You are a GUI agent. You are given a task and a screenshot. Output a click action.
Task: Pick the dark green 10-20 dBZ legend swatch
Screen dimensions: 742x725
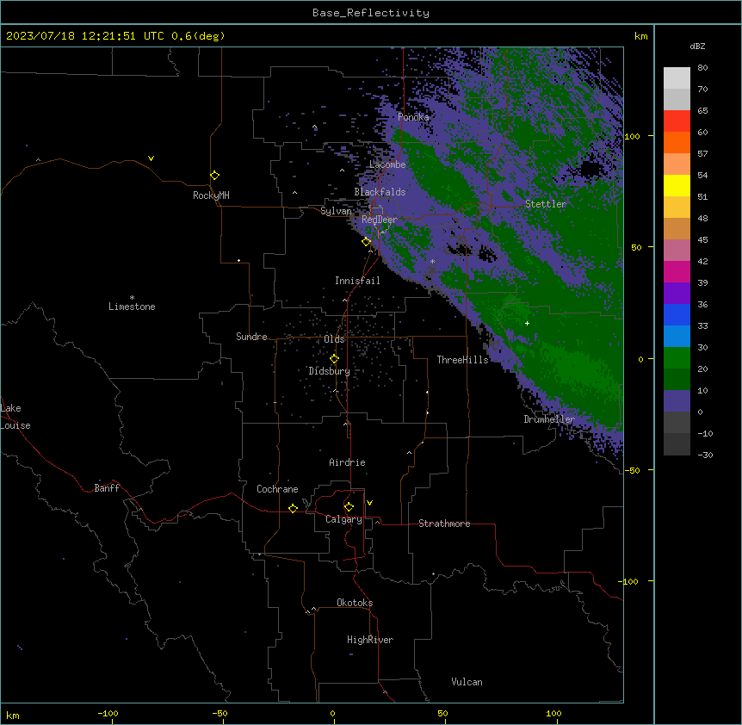coord(677,380)
